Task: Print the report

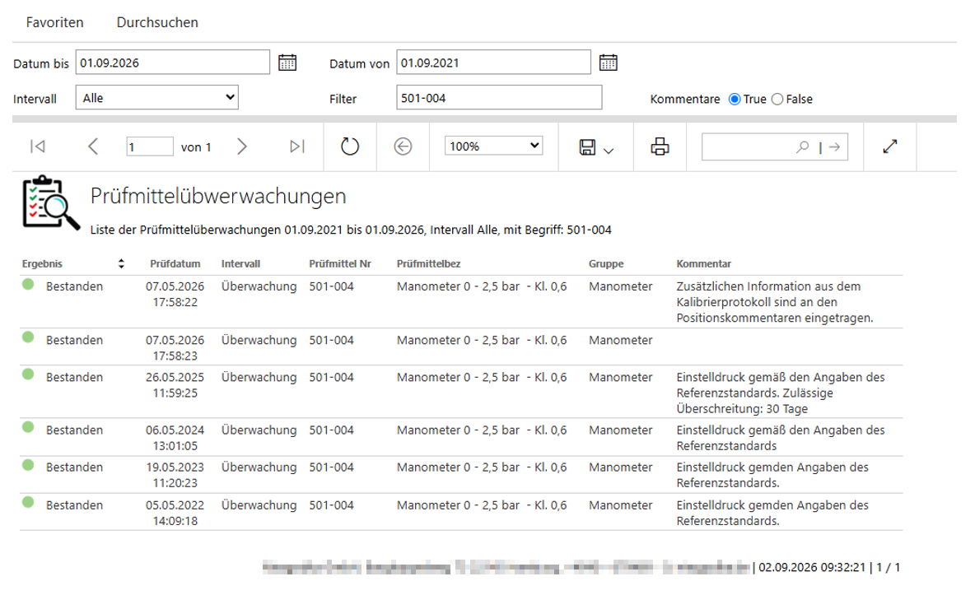Action: tap(660, 146)
